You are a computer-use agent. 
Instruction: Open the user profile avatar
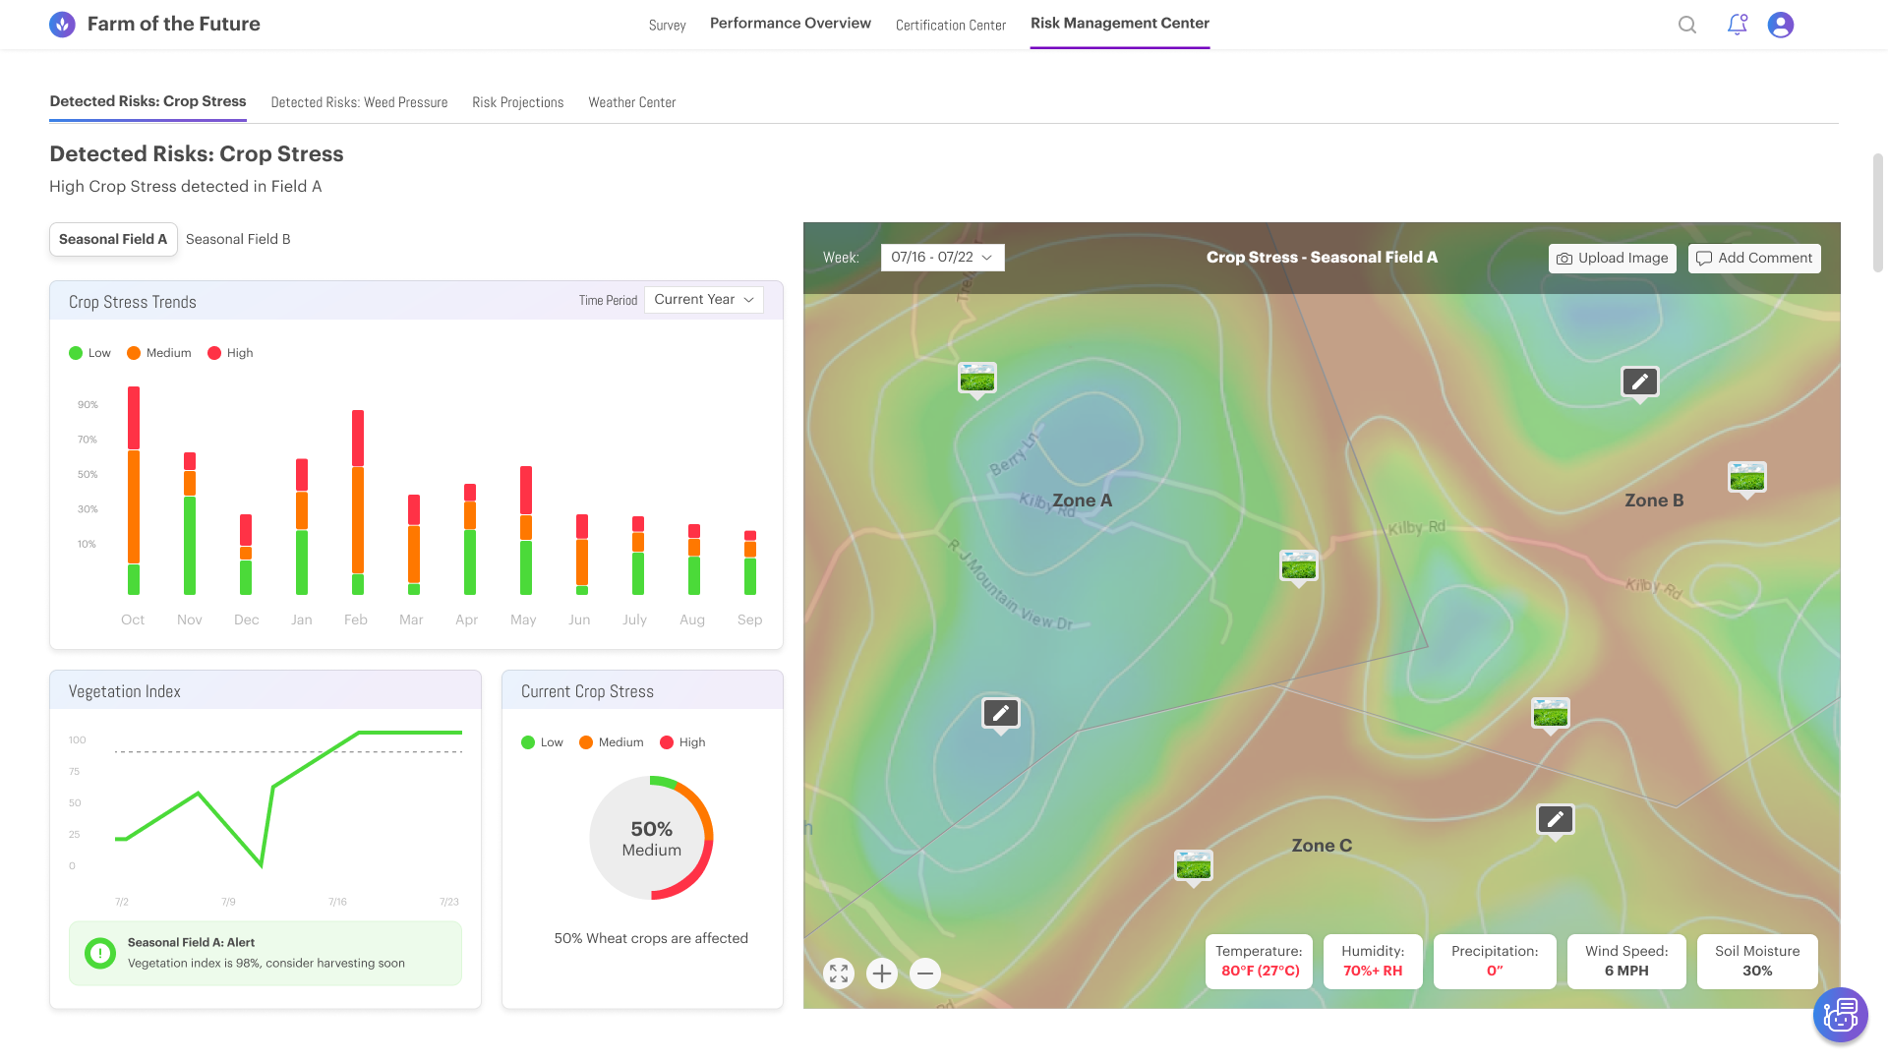1781,26
